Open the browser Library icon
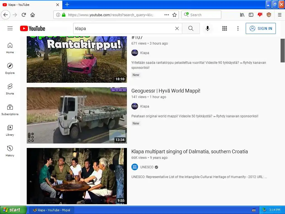This screenshot has width=285, height=214. [x=242, y=15]
